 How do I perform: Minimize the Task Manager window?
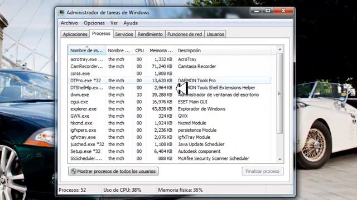tap(257, 11)
